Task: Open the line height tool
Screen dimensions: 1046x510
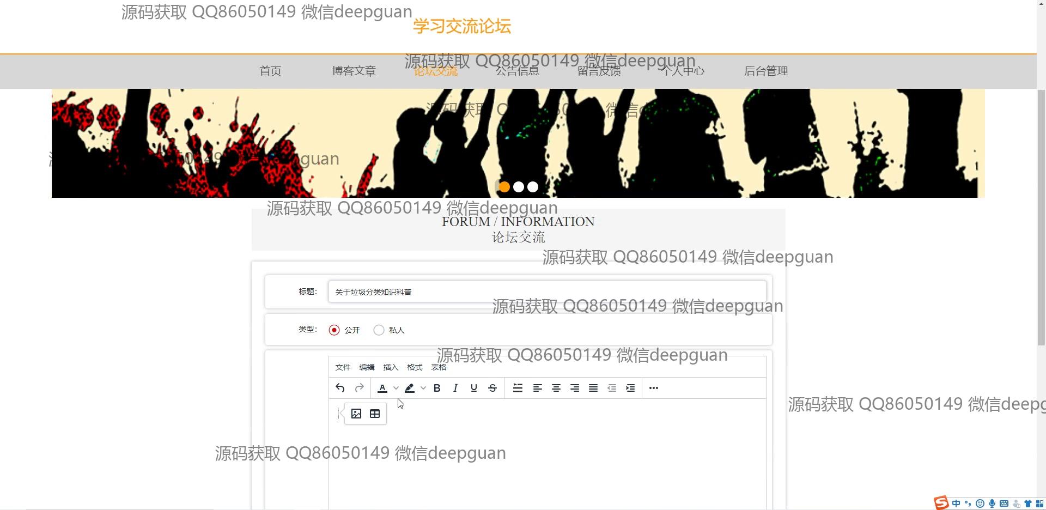Action: click(x=518, y=388)
